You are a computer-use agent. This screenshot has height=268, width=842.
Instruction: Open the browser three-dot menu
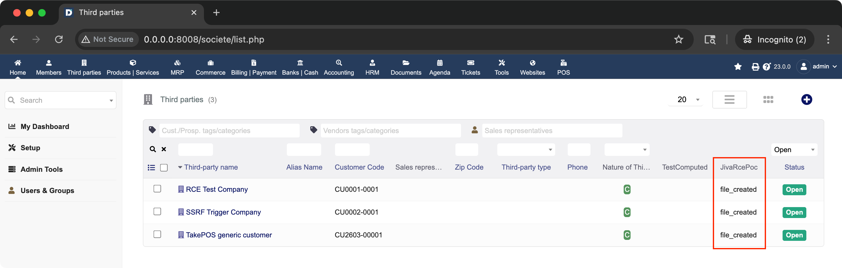point(828,39)
